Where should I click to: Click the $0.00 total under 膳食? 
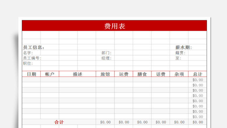[142, 122]
